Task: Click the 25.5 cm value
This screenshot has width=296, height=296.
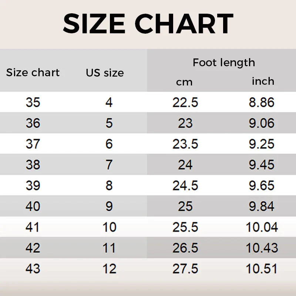Action: point(185,227)
